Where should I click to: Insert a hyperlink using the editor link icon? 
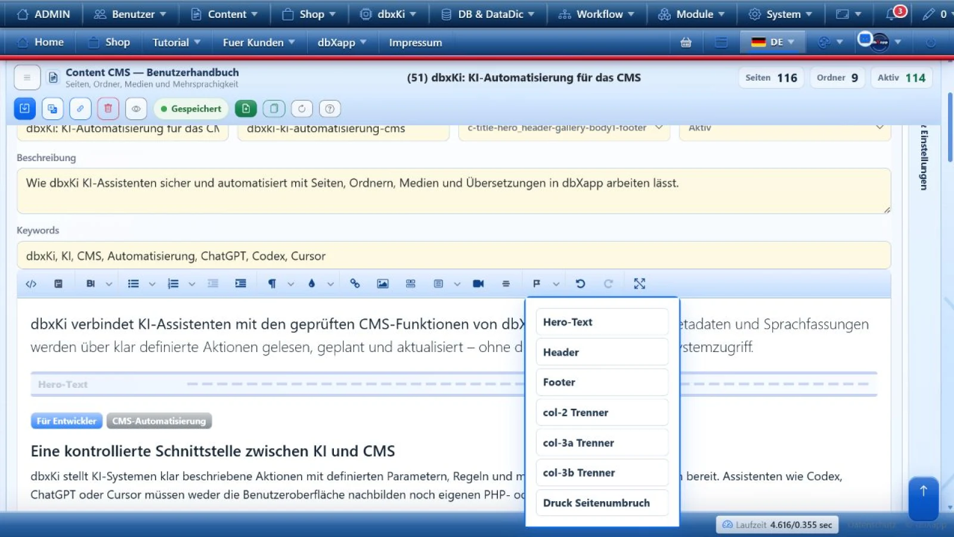[355, 284]
